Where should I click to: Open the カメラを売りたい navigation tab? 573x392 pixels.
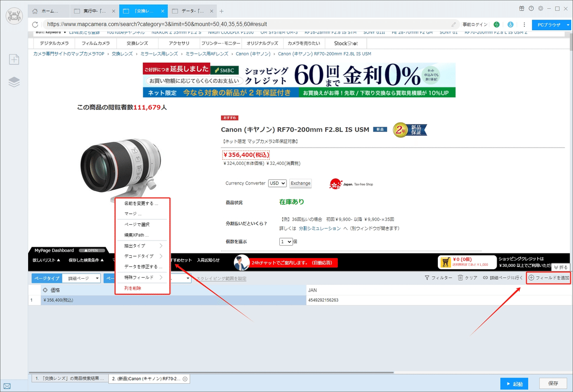304,43
